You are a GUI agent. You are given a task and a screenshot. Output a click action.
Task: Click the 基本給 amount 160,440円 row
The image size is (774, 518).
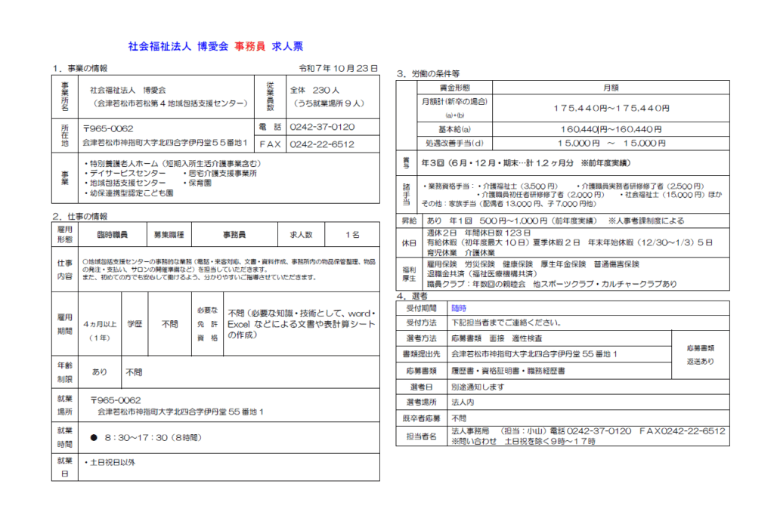pyautogui.click(x=611, y=129)
